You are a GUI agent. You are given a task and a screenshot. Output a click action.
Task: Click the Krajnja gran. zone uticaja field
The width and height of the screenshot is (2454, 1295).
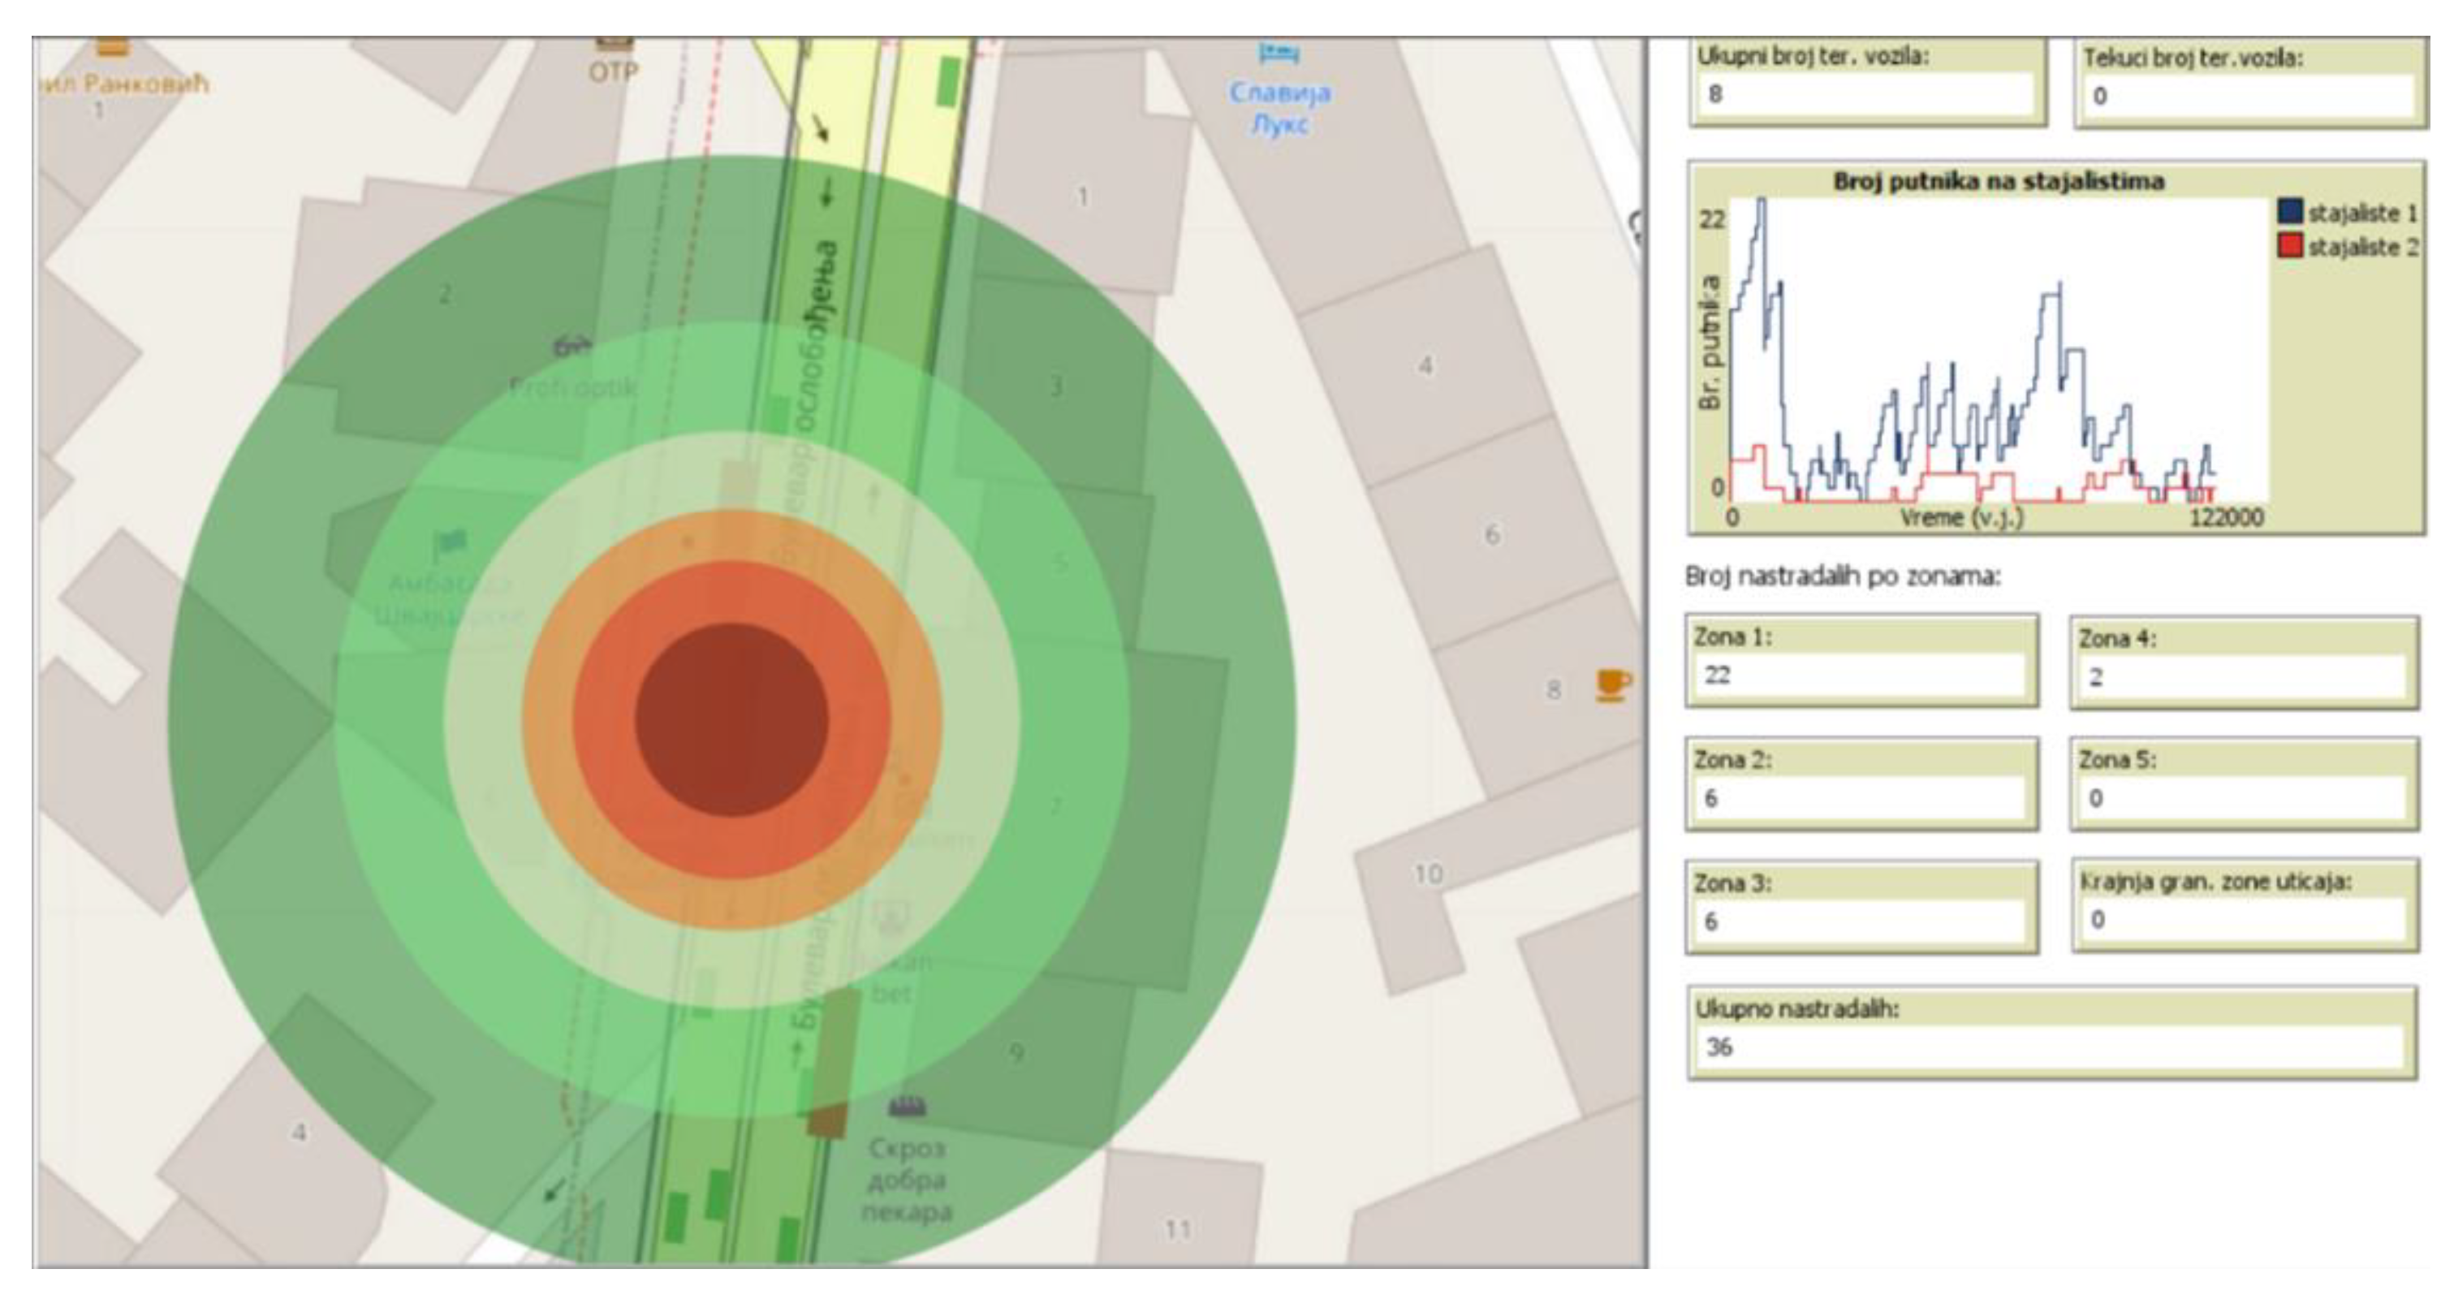pyautogui.click(x=2244, y=920)
